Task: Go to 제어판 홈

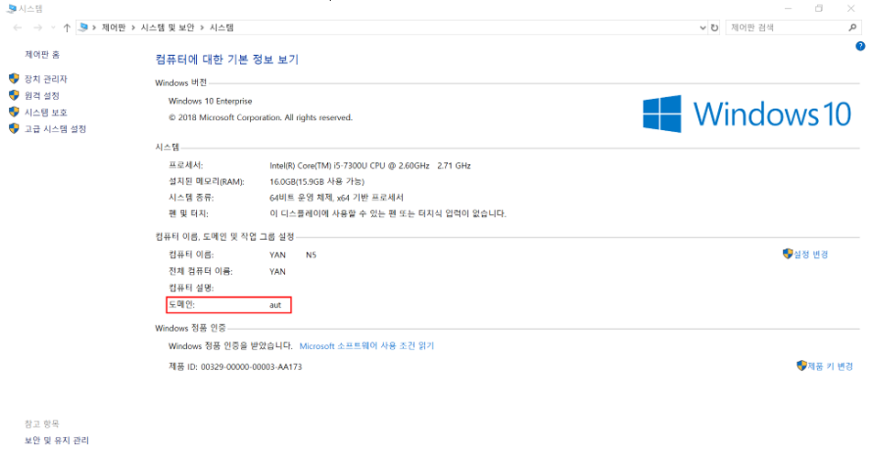Action: [42, 55]
